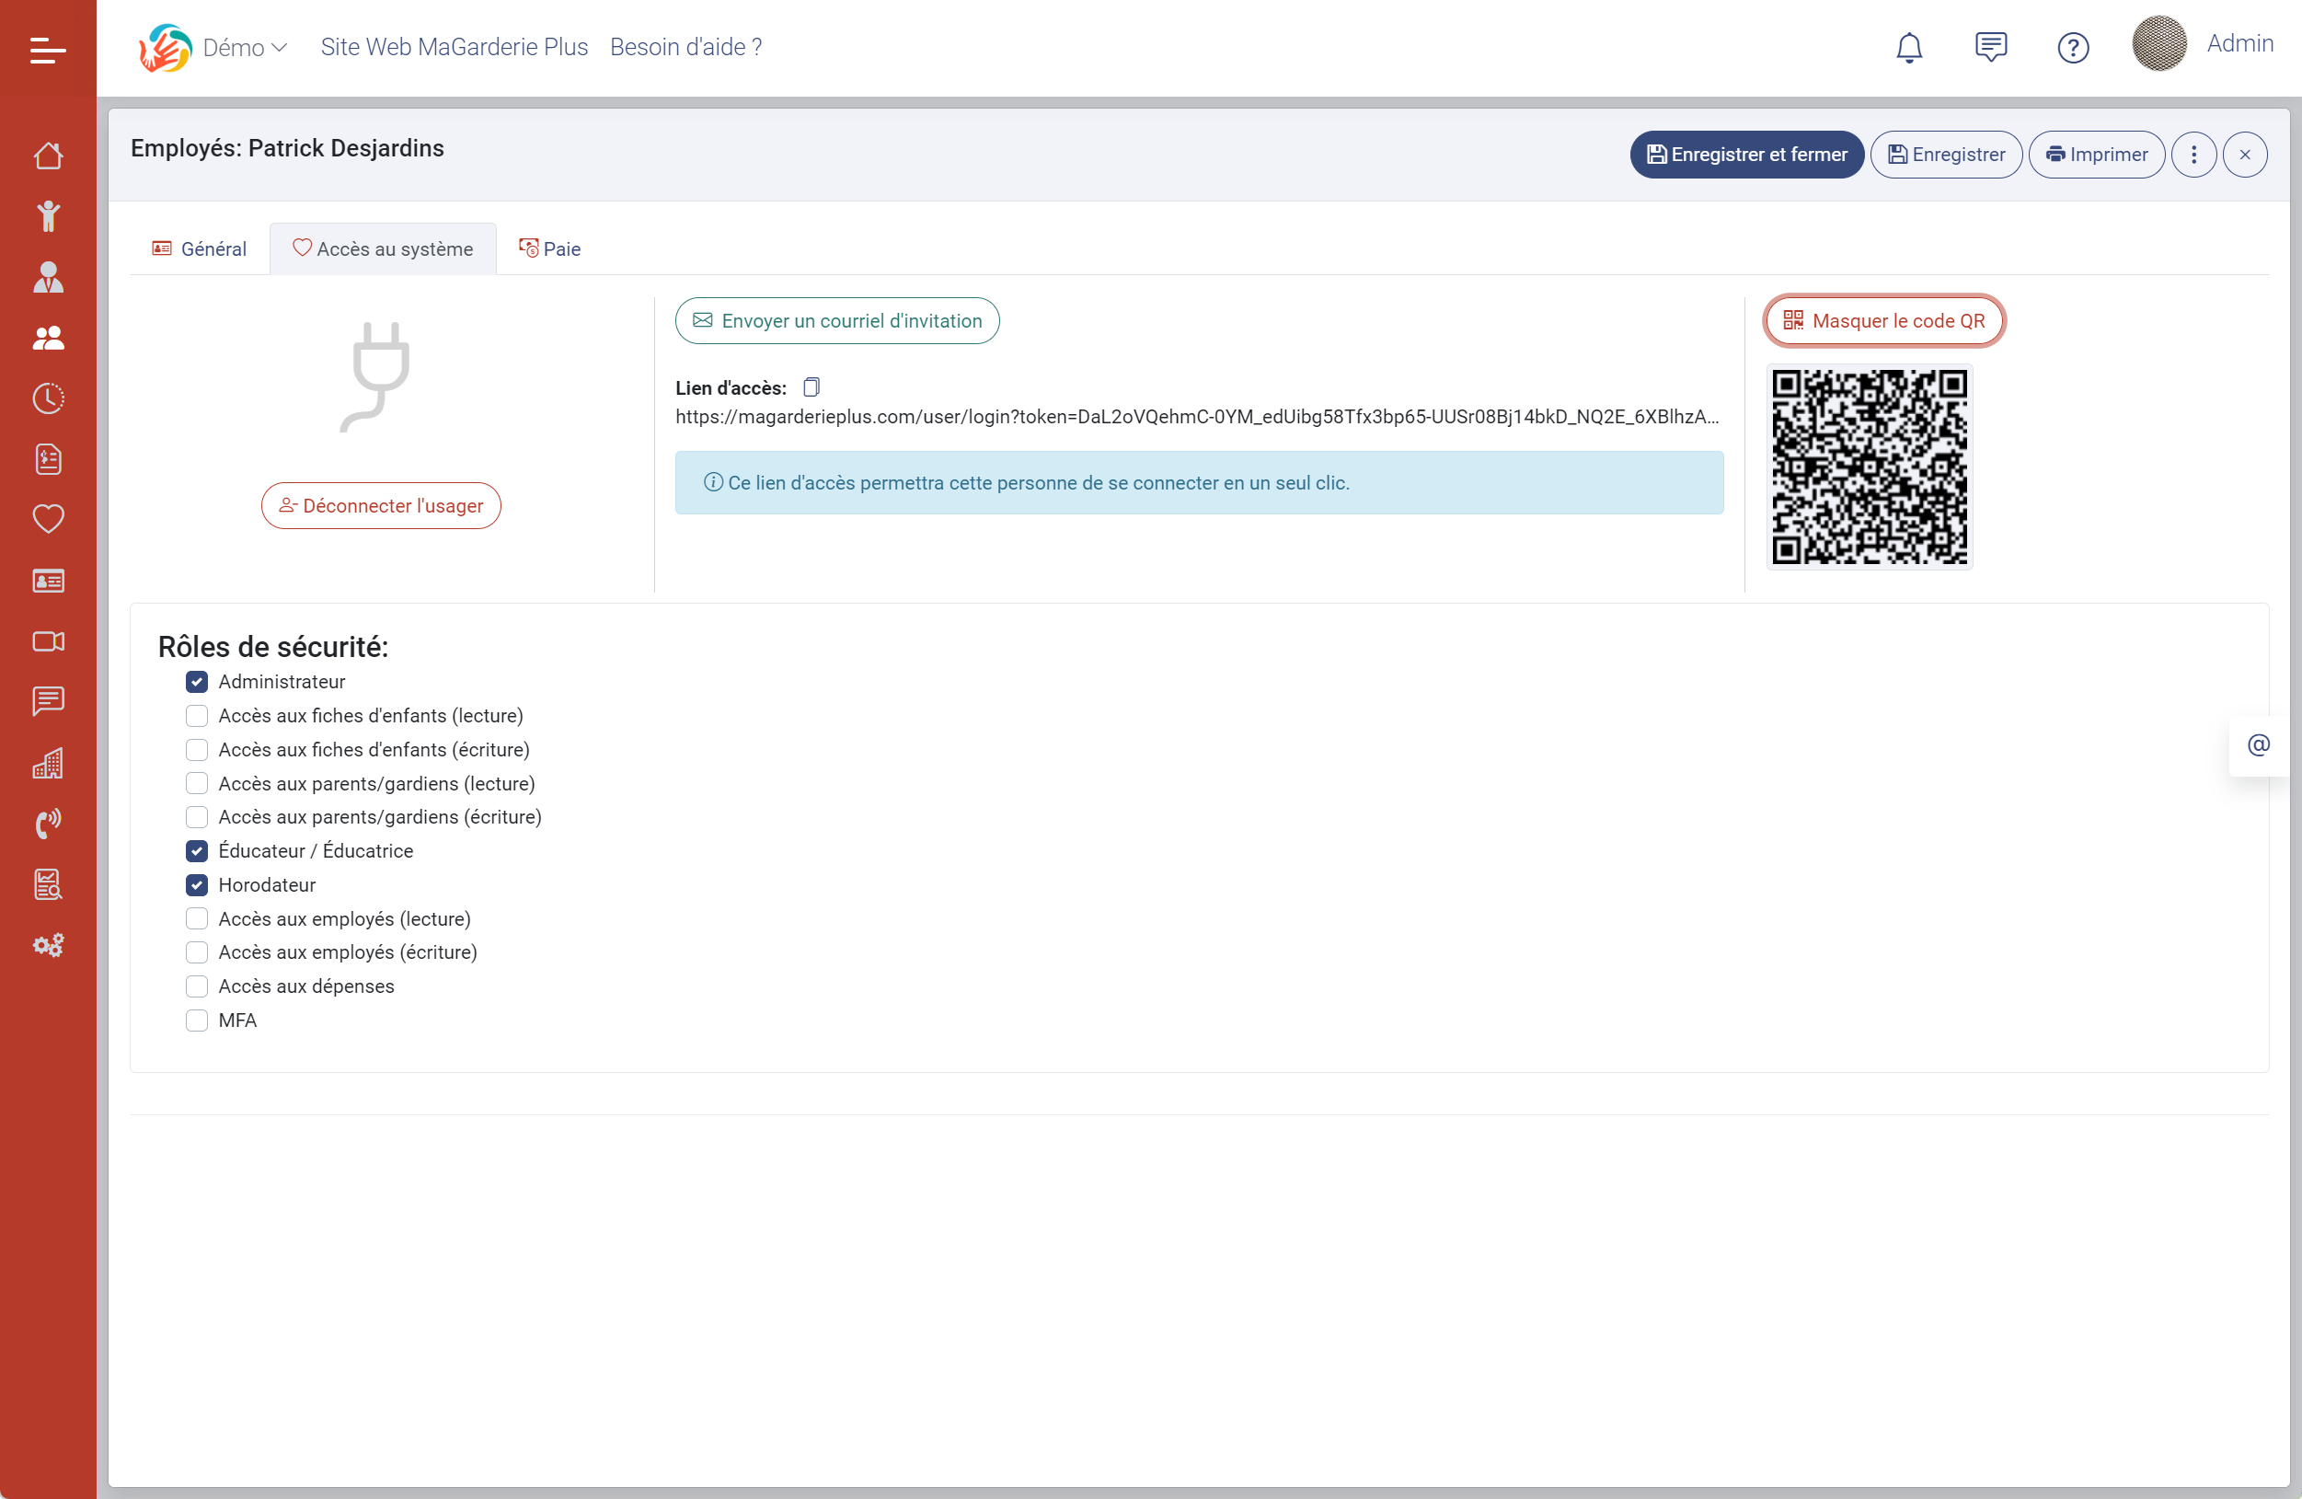Click the notification bell icon
Viewport: 2302px width, 1499px height.
(1908, 47)
